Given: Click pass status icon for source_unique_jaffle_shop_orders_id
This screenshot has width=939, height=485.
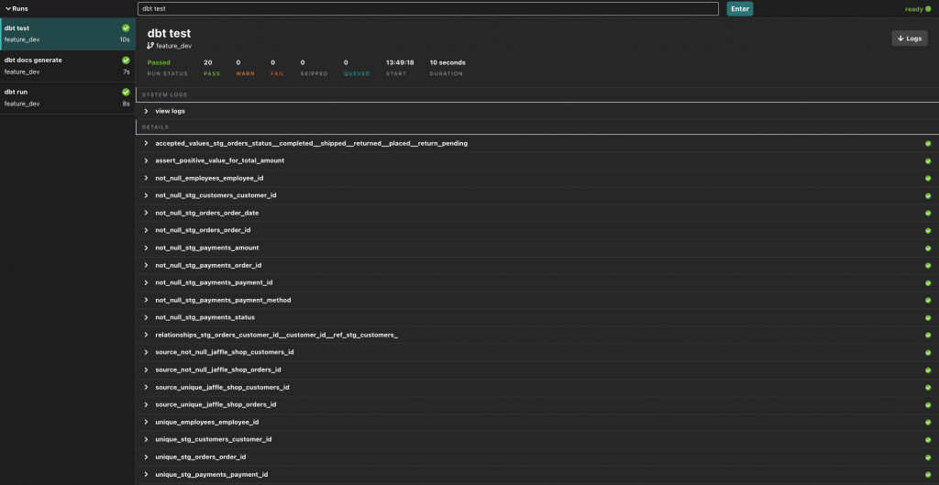Looking at the screenshot, I should (x=928, y=404).
